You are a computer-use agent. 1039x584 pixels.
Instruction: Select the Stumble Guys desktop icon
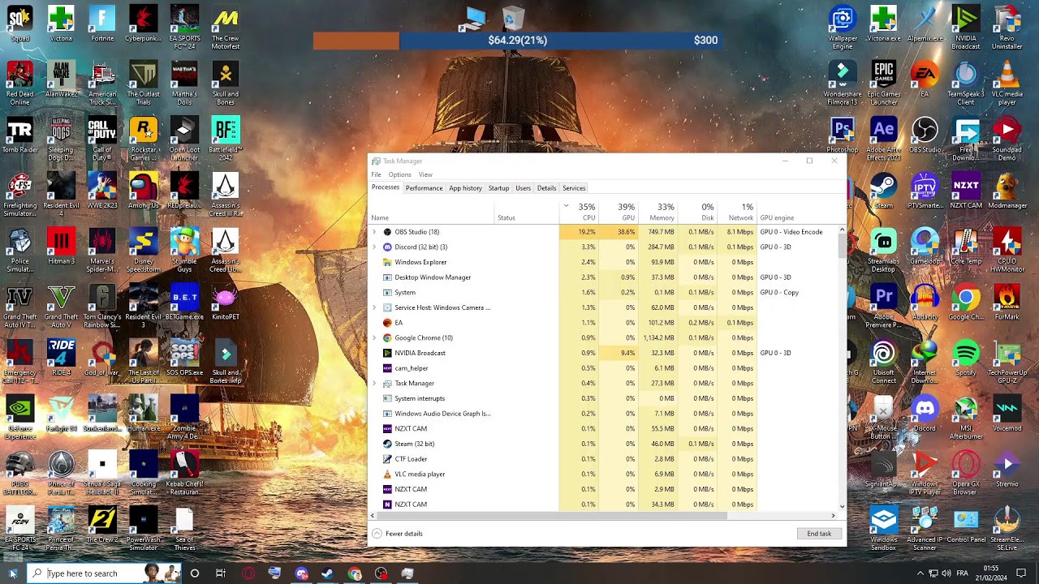point(184,250)
